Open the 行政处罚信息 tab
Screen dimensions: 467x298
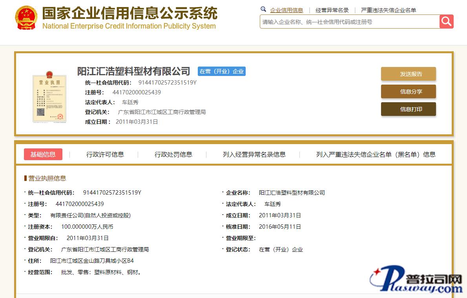coord(173,154)
